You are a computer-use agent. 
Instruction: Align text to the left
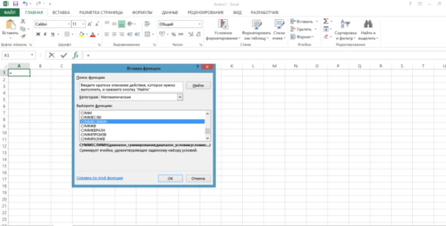click(x=107, y=34)
